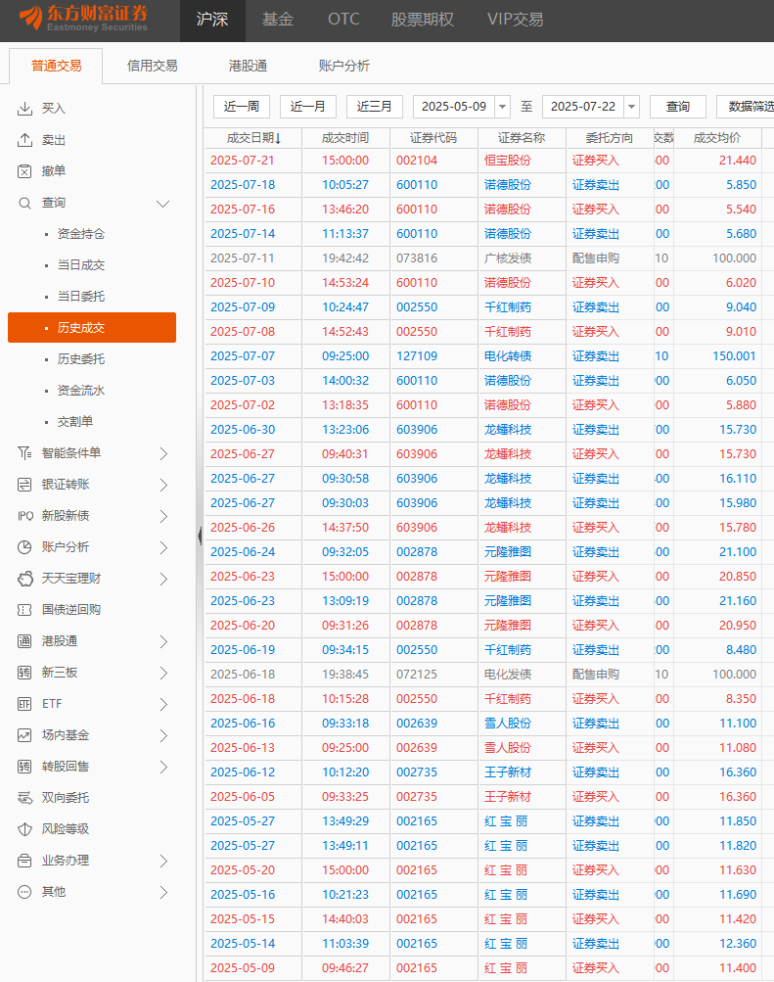Click the 成交均价 column header
Viewport: 774px width, 982px height.
[x=717, y=138]
